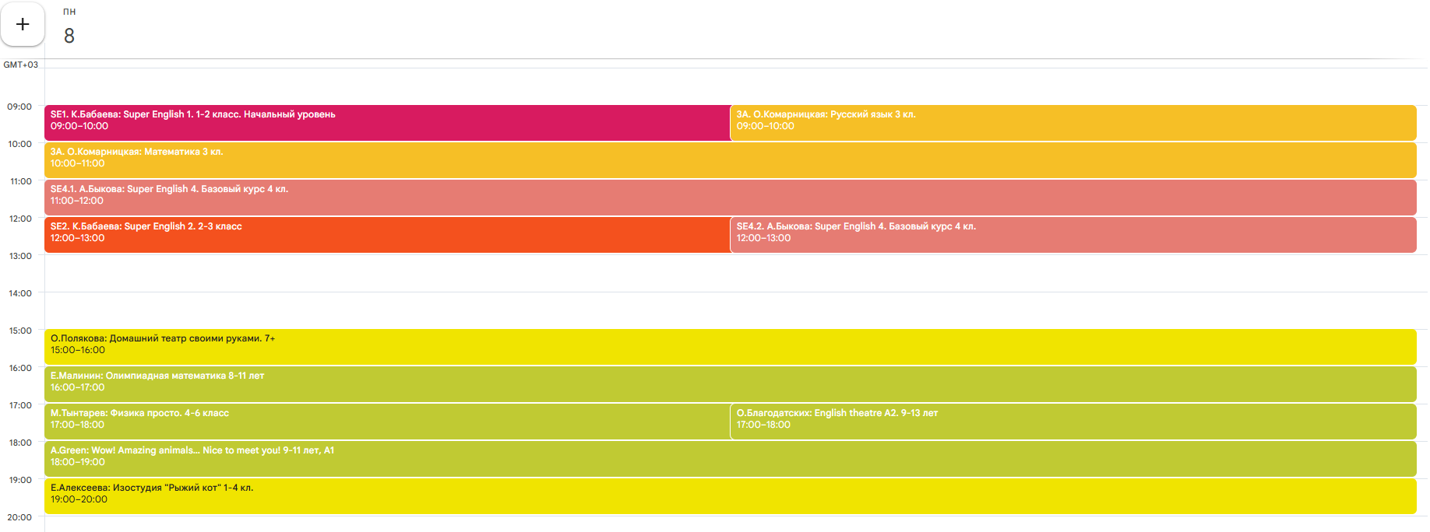Click the plus create event button

(x=23, y=25)
